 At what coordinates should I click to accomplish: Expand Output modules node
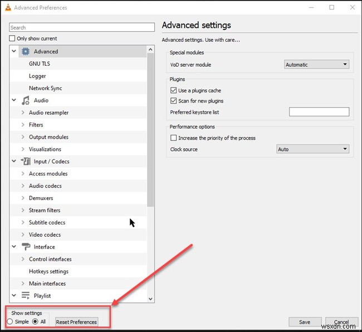pos(23,137)
